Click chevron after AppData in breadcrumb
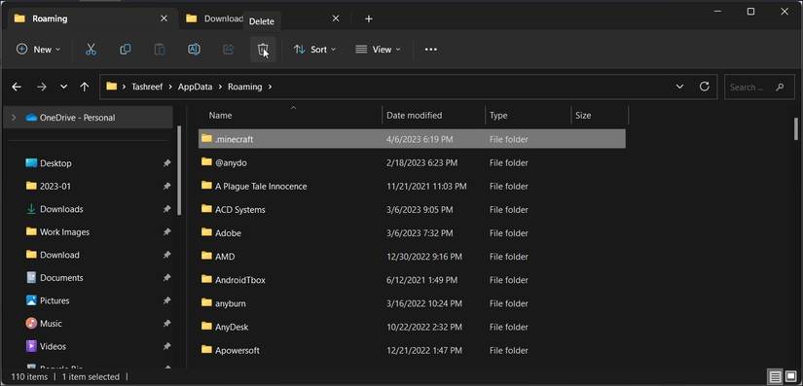This screenshot has width=803, height=386. pos(220,87)
